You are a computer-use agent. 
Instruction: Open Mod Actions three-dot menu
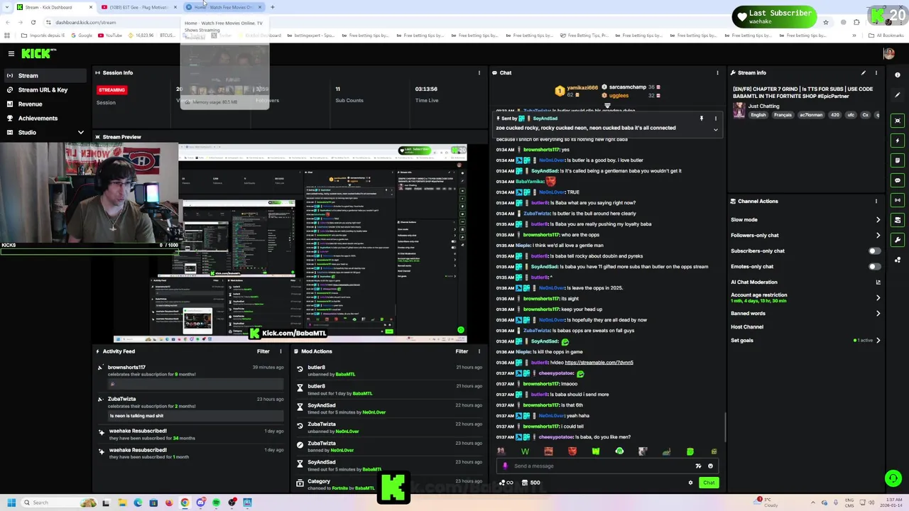point(479,351)
